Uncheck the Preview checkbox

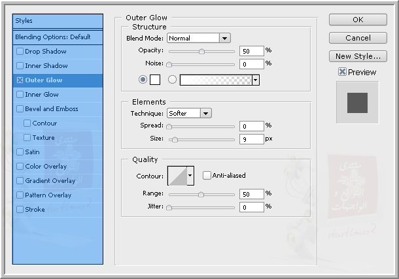pyautogui.click(x=342, y=72)
